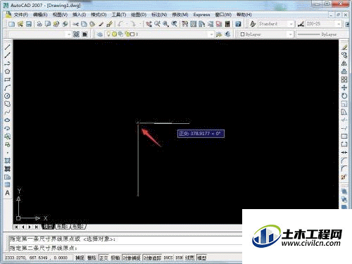
Task: Click the Cut scissors icon
Action: pos(75,24)
